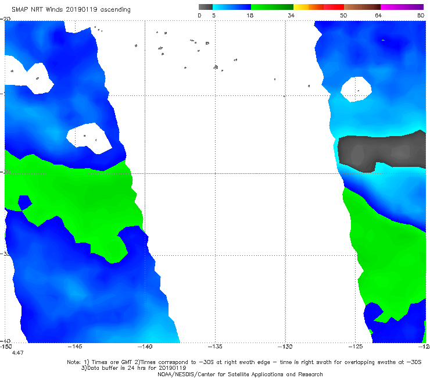Click the green 18-34 segment of color bar
Image resolution: width=430 pixels, height=378 pixels.
click(272, 7)
